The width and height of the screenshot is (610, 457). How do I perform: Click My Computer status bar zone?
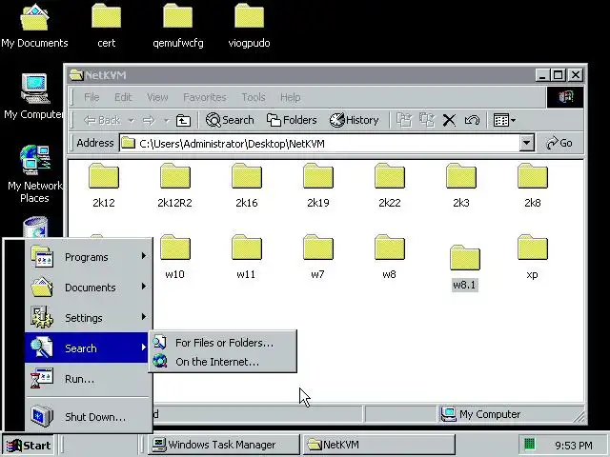click(x=510, y=414)
